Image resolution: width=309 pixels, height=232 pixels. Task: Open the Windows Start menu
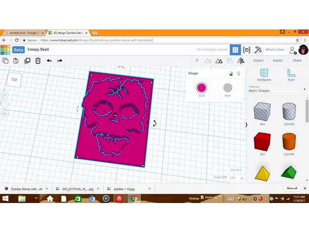pyautogui.click(x=5, y=198)
